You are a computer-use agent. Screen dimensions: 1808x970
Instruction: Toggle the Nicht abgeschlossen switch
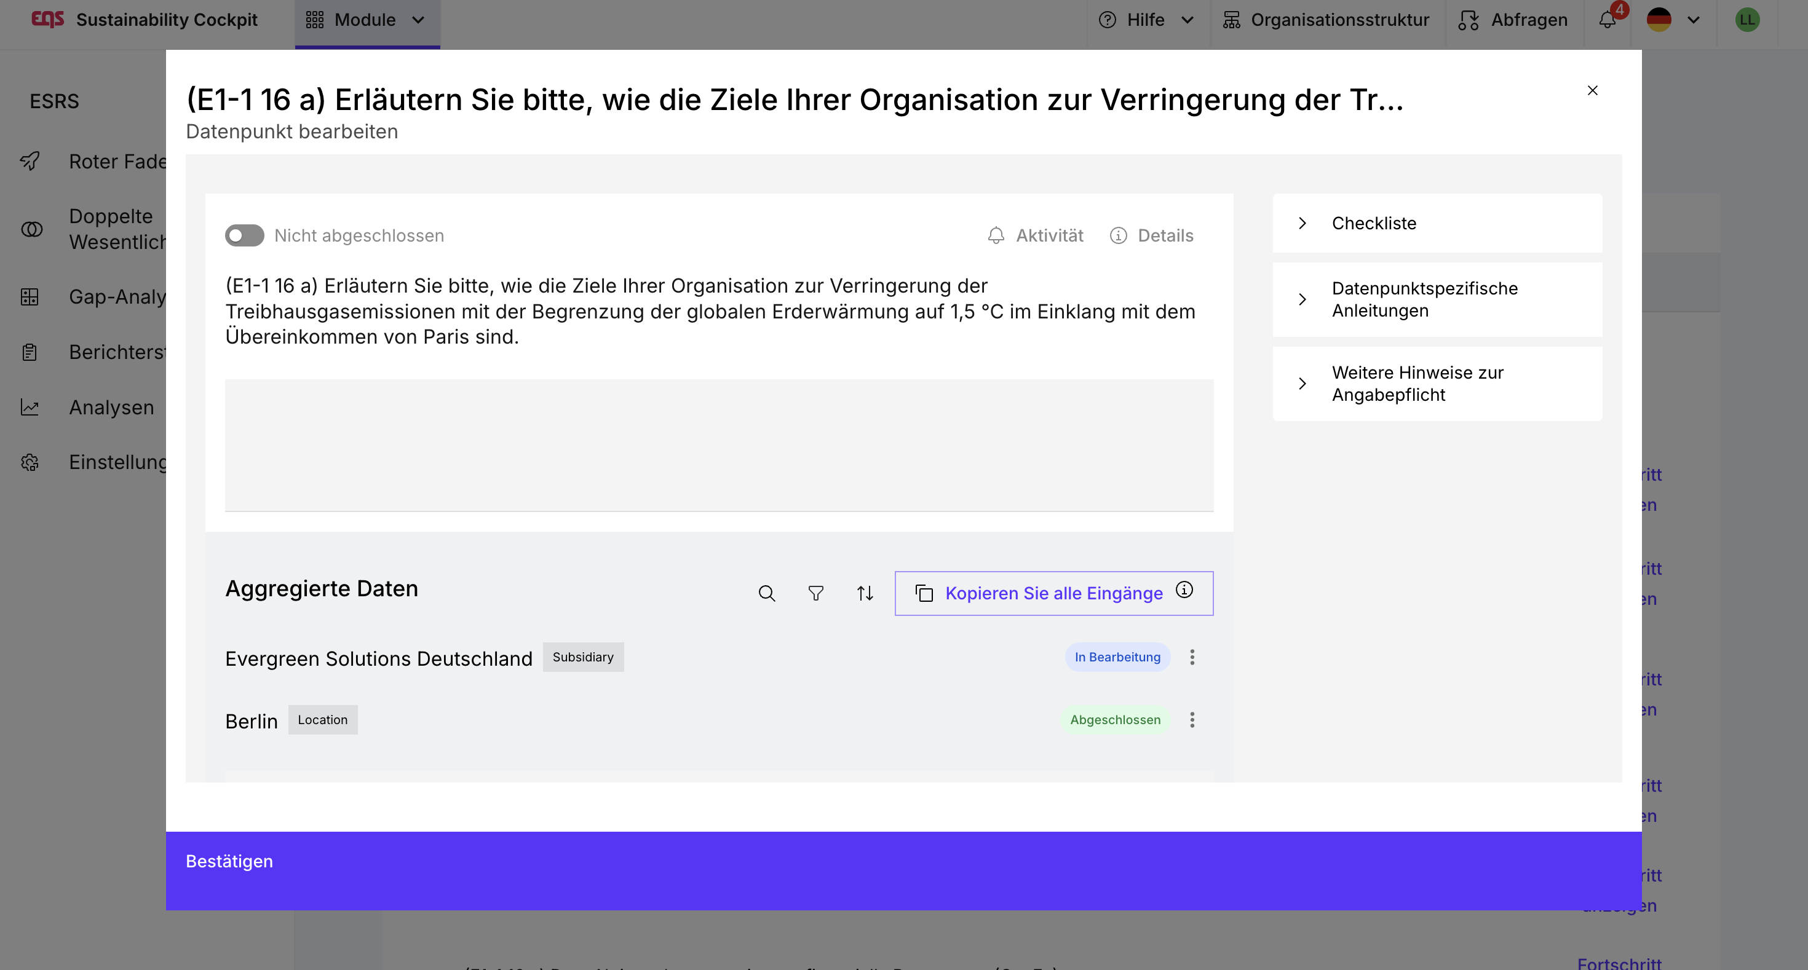click(x=244, y=235)
